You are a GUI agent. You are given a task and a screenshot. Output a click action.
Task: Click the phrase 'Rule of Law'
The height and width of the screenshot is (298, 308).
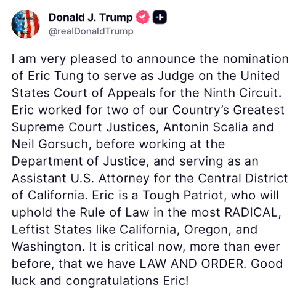(115, 212)
